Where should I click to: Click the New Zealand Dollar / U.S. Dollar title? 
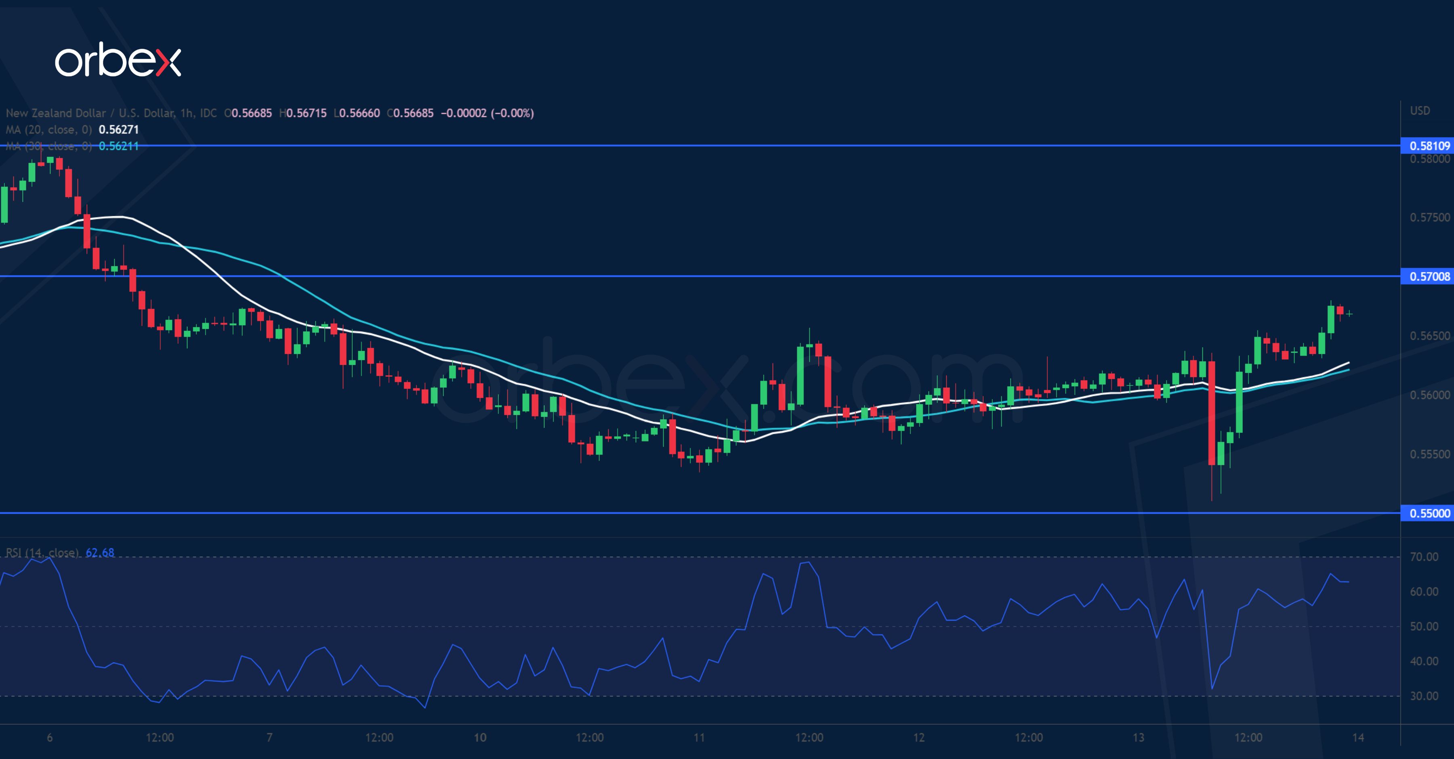(x=90, y=113)
